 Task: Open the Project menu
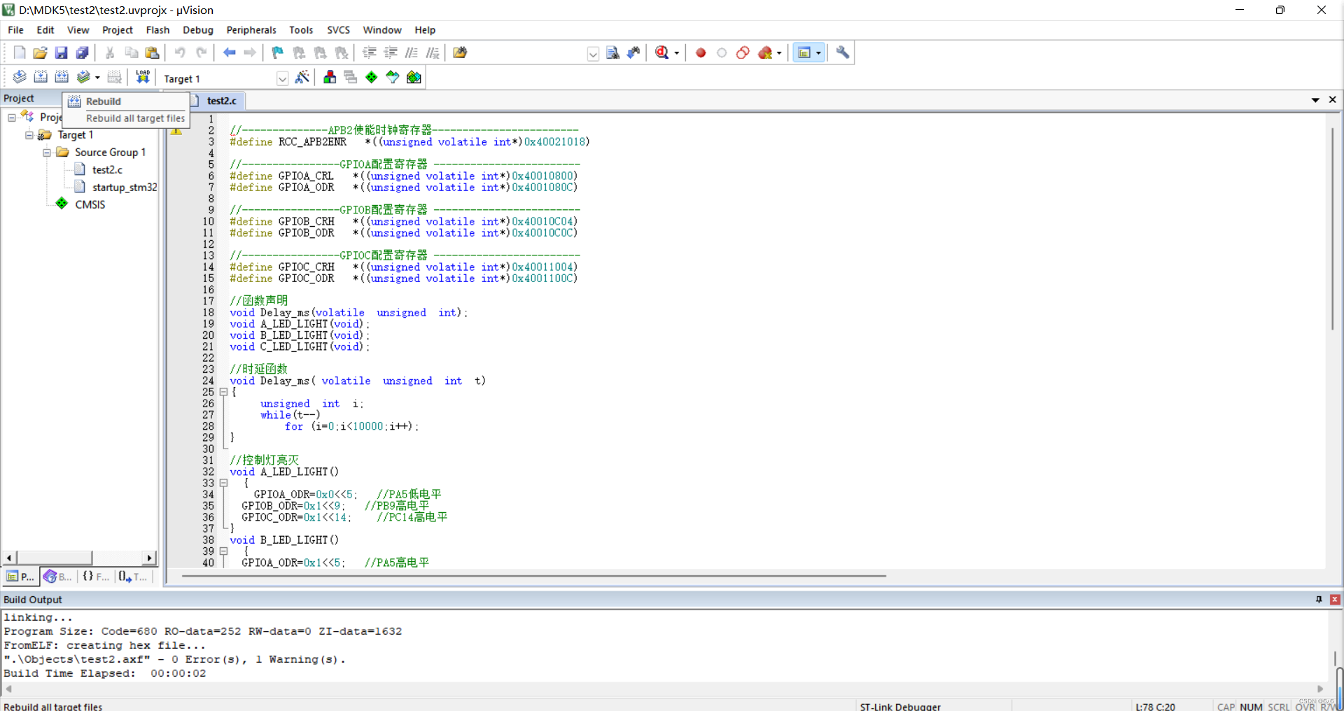pyautogui.click(x=117, y=30)
